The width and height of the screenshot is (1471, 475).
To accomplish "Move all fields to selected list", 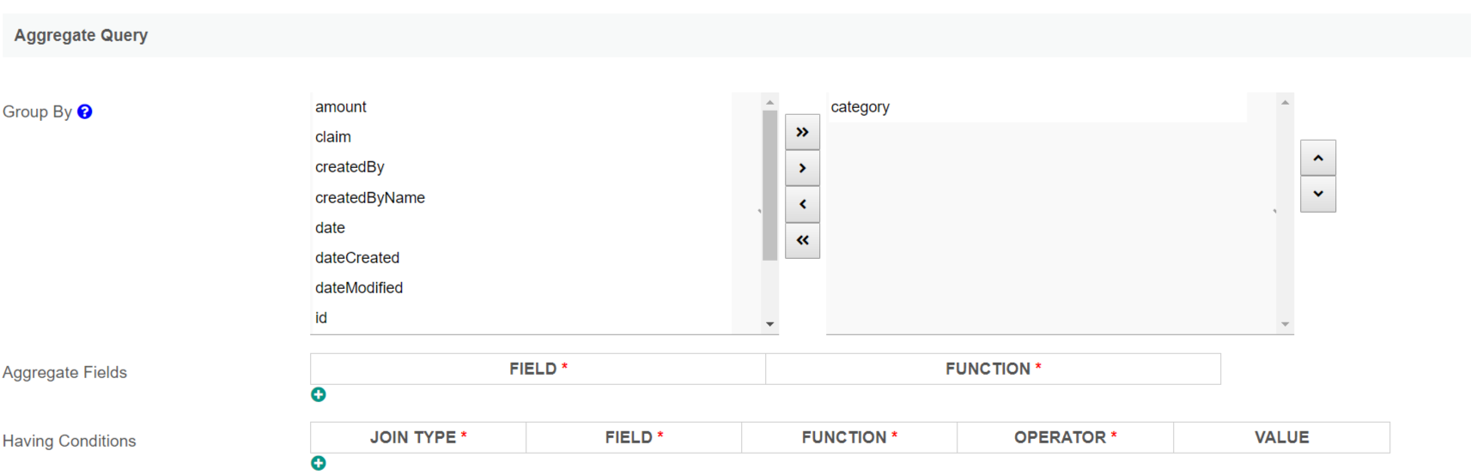I will click(802, 132).
